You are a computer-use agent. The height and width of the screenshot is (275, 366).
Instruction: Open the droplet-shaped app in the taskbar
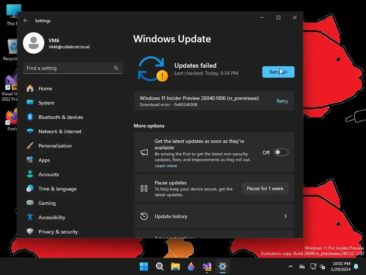[x=191, y=266]
